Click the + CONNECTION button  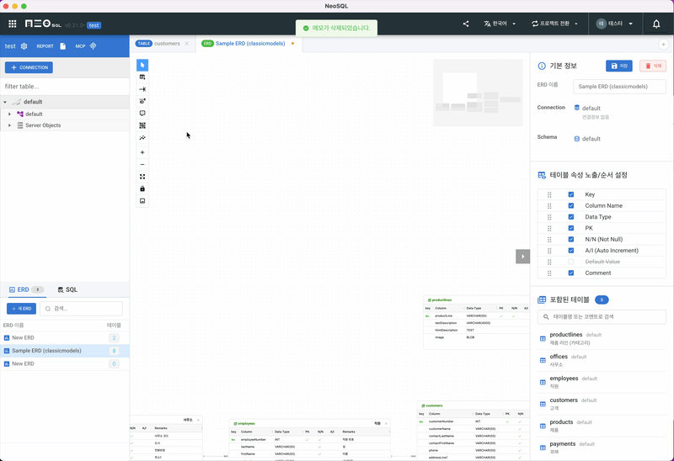pos(29,67)
